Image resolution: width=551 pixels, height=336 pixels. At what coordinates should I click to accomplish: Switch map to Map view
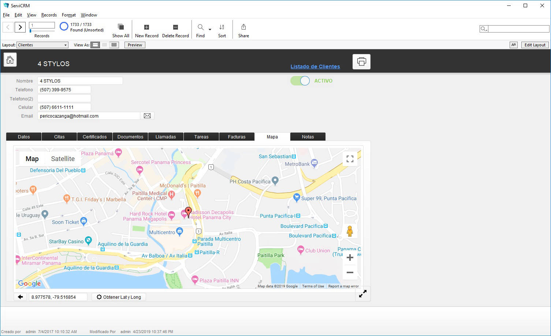32,159
